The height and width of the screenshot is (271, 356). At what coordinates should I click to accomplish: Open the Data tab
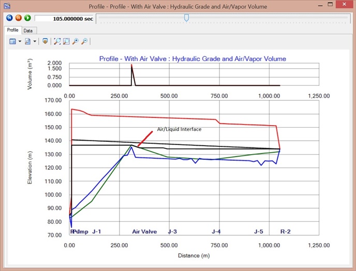click(x=27, y=31)
